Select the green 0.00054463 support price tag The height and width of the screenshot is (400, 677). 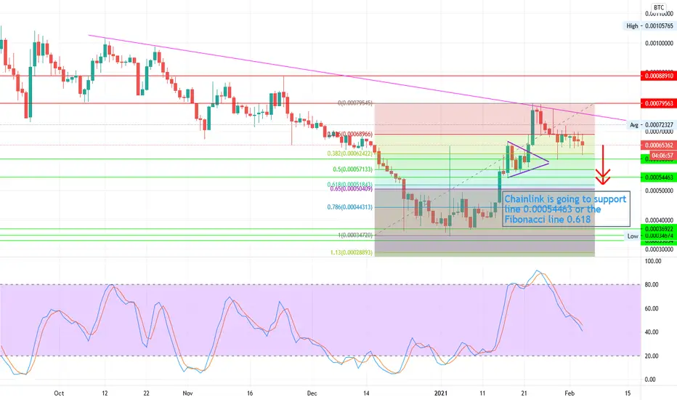coord(658,177)
